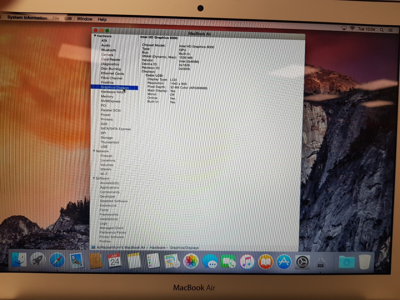
Task: Open iTunes icon in Dock
Action: (x=247, y=261)
